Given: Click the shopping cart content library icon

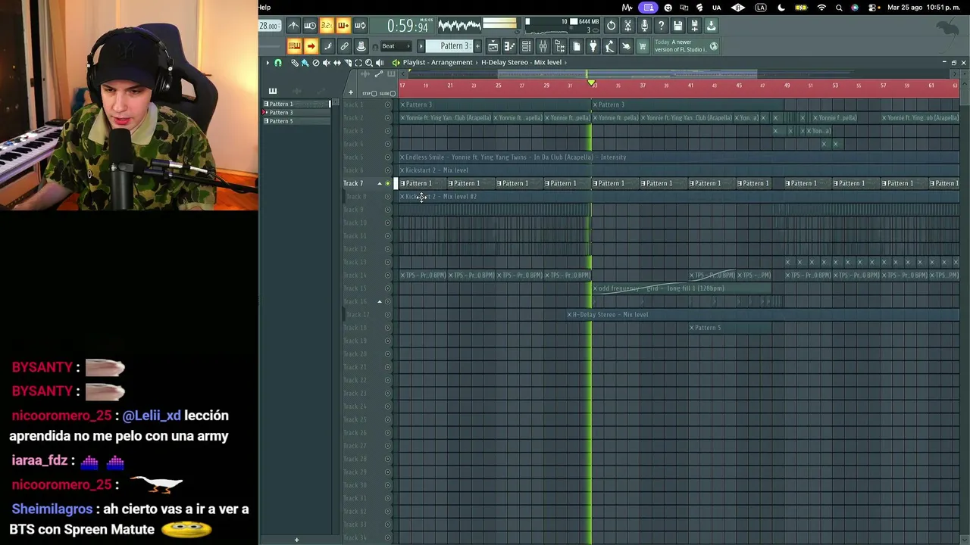Looking at the screenshot, I should pyautogui.click(x=643, y=46).
